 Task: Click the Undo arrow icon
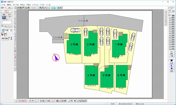32,8
